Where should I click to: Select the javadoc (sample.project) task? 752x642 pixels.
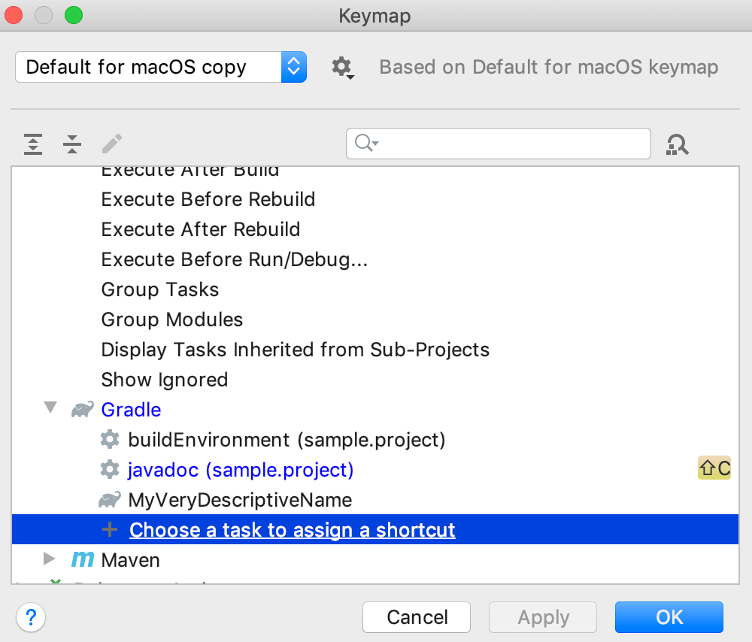coord(241,469)
